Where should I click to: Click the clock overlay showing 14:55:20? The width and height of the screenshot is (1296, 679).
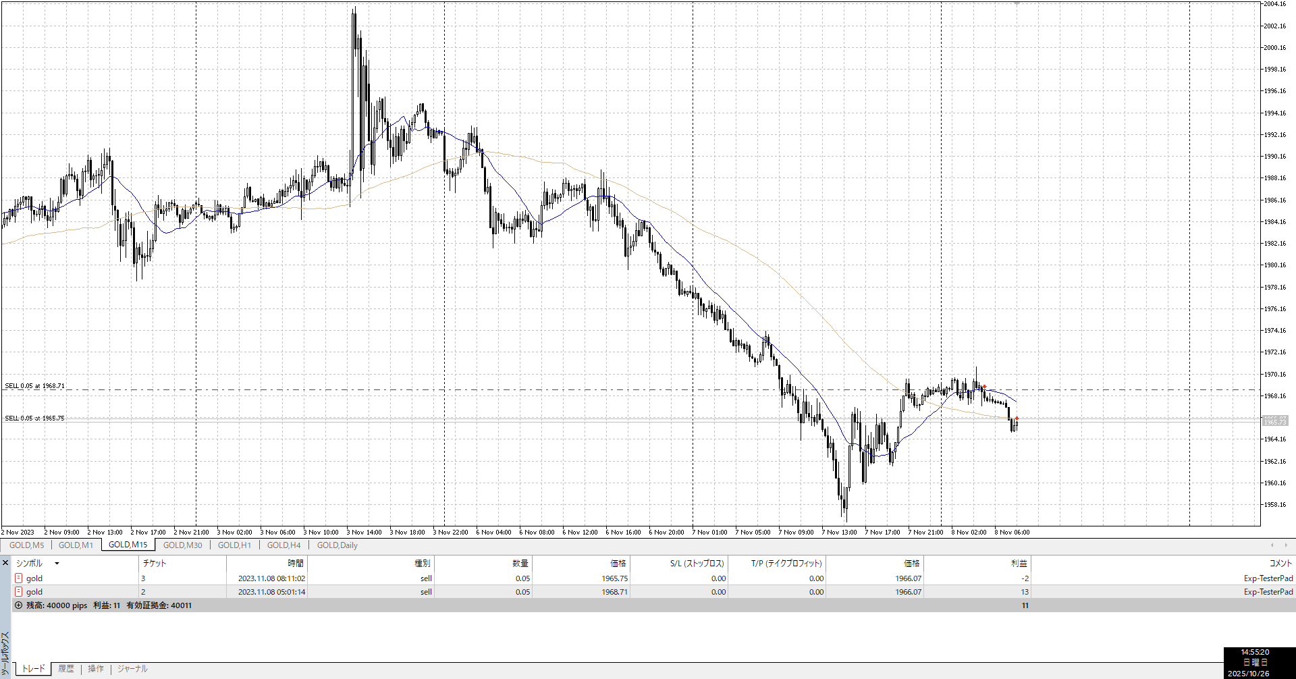(1255, 653)
